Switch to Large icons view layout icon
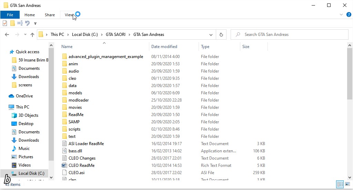353x190 pixels. [347, 184]
